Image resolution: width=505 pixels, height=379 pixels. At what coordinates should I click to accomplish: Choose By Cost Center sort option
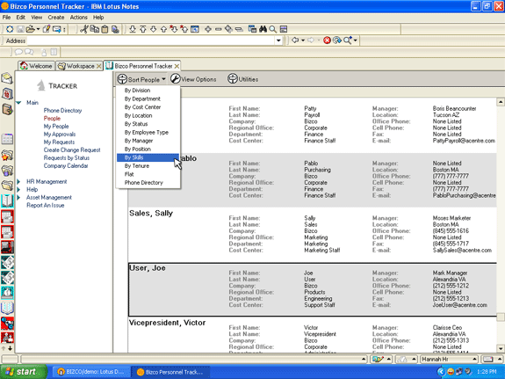(x=148, y=107)
